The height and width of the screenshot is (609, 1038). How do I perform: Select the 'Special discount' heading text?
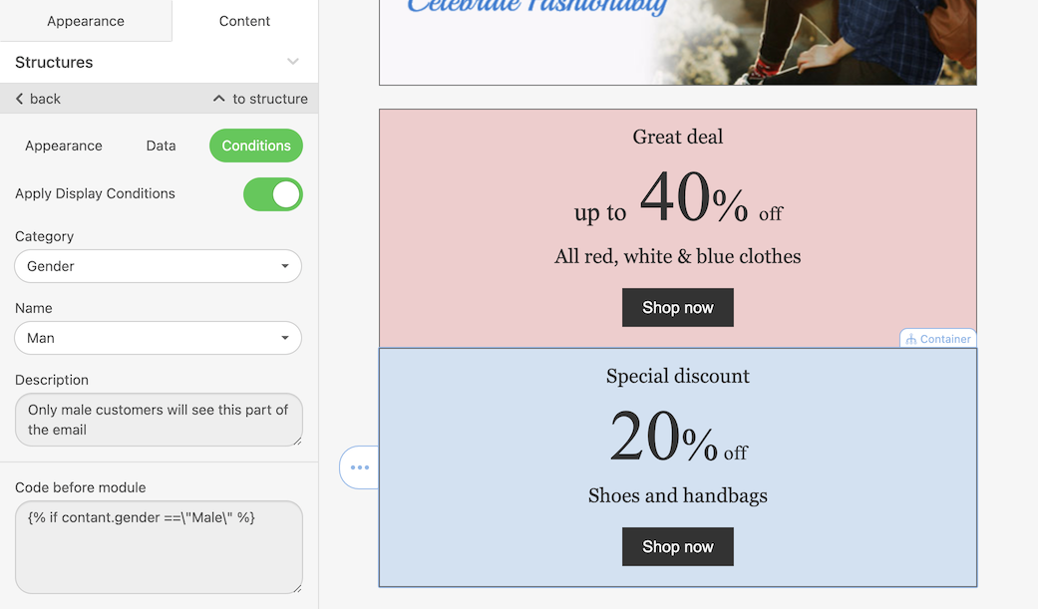point(678,376)
